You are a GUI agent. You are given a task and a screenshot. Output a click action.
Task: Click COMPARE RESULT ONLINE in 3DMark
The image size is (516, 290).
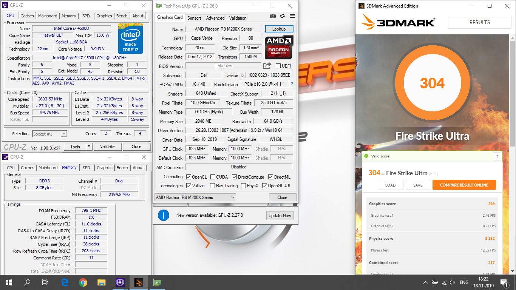[464, 185]
